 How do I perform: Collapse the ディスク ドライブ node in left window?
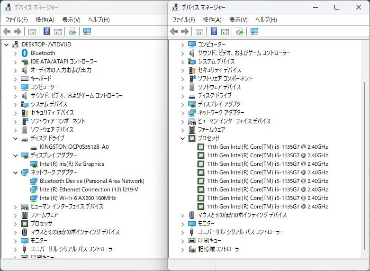pyautogui.click(x=15, y=138)
